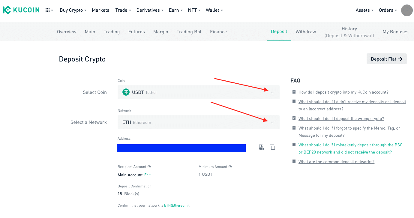Image resolution: width=414 pixels, height=218 pixels.
Task: Select the Deposit tab
Action: coord(279,31)
